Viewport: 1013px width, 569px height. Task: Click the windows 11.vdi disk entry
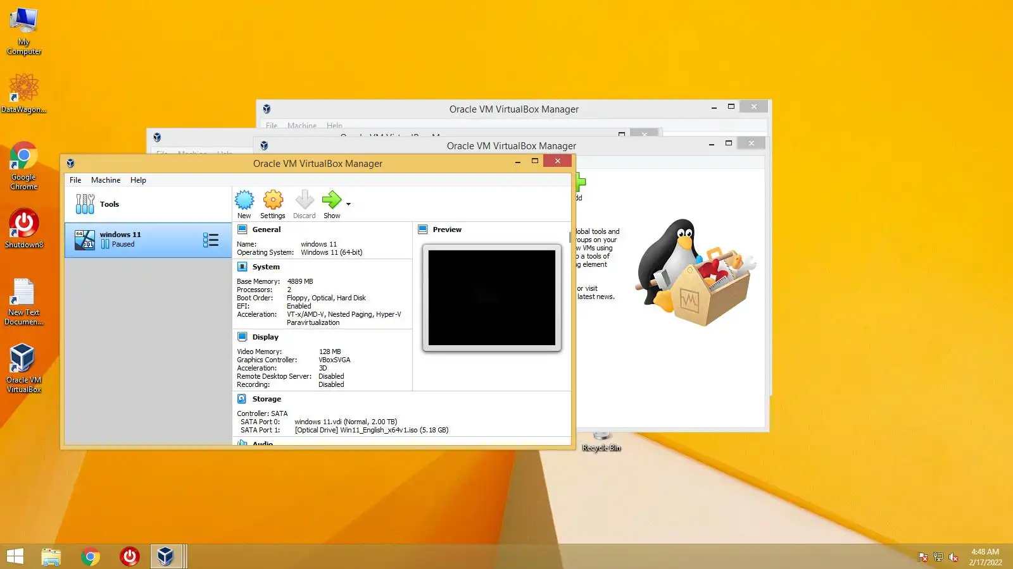click(346, 422)
